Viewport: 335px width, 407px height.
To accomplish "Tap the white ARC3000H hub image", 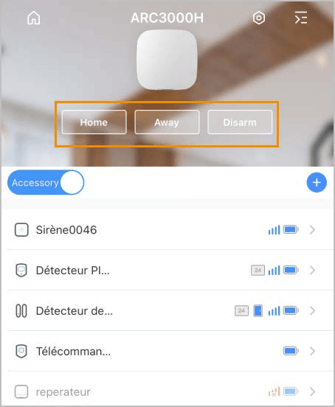I will coord(167,60).
